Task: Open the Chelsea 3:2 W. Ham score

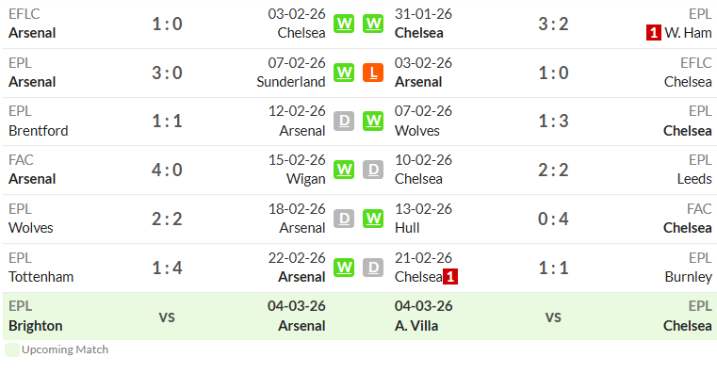Action: click(x=553, y=24)
